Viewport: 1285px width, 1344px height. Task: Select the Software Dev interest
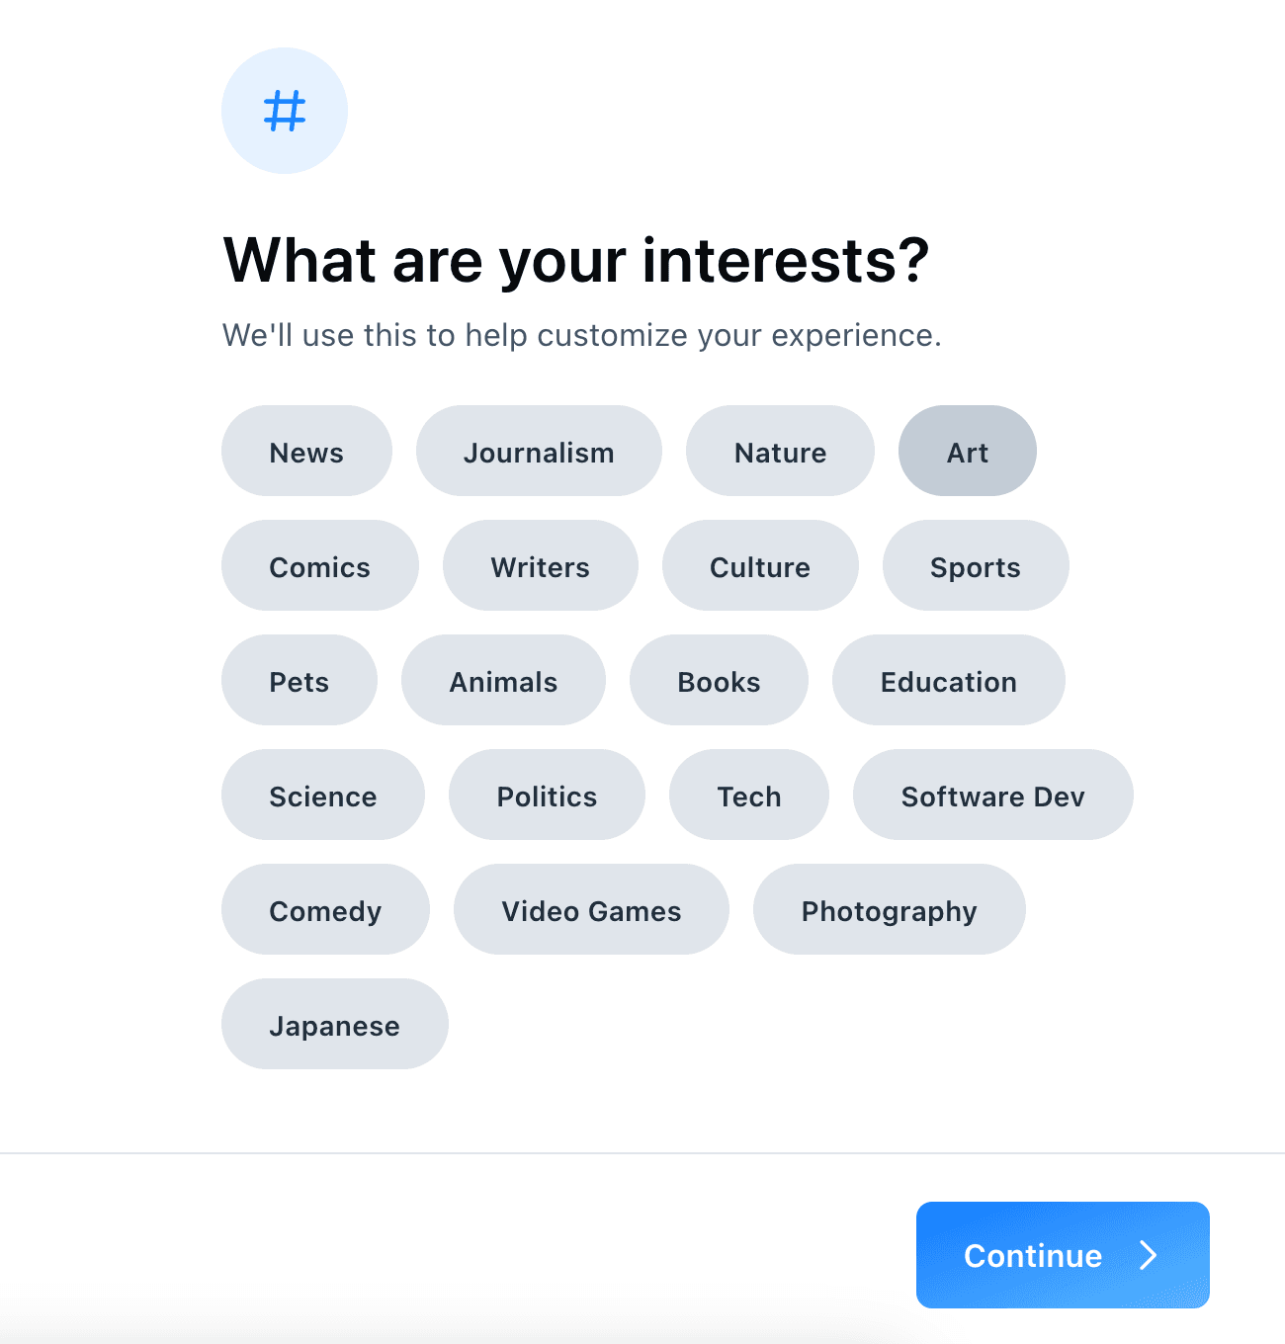pyautogui.click(x=992, y=796)
